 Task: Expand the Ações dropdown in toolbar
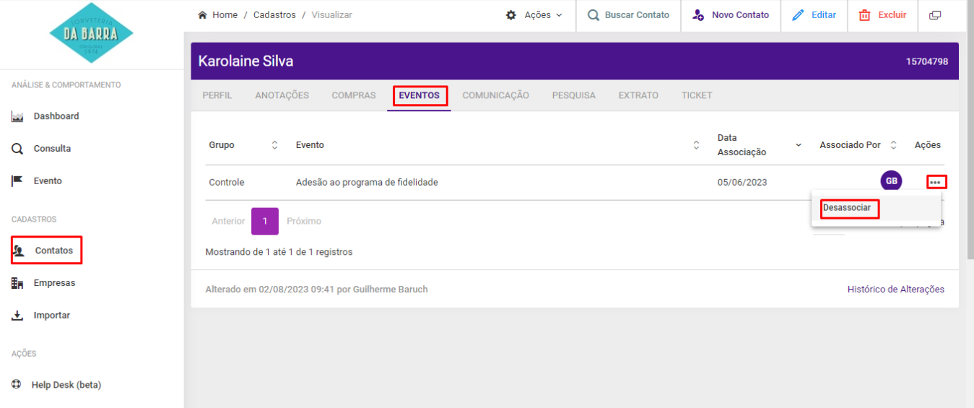[534, 15]
